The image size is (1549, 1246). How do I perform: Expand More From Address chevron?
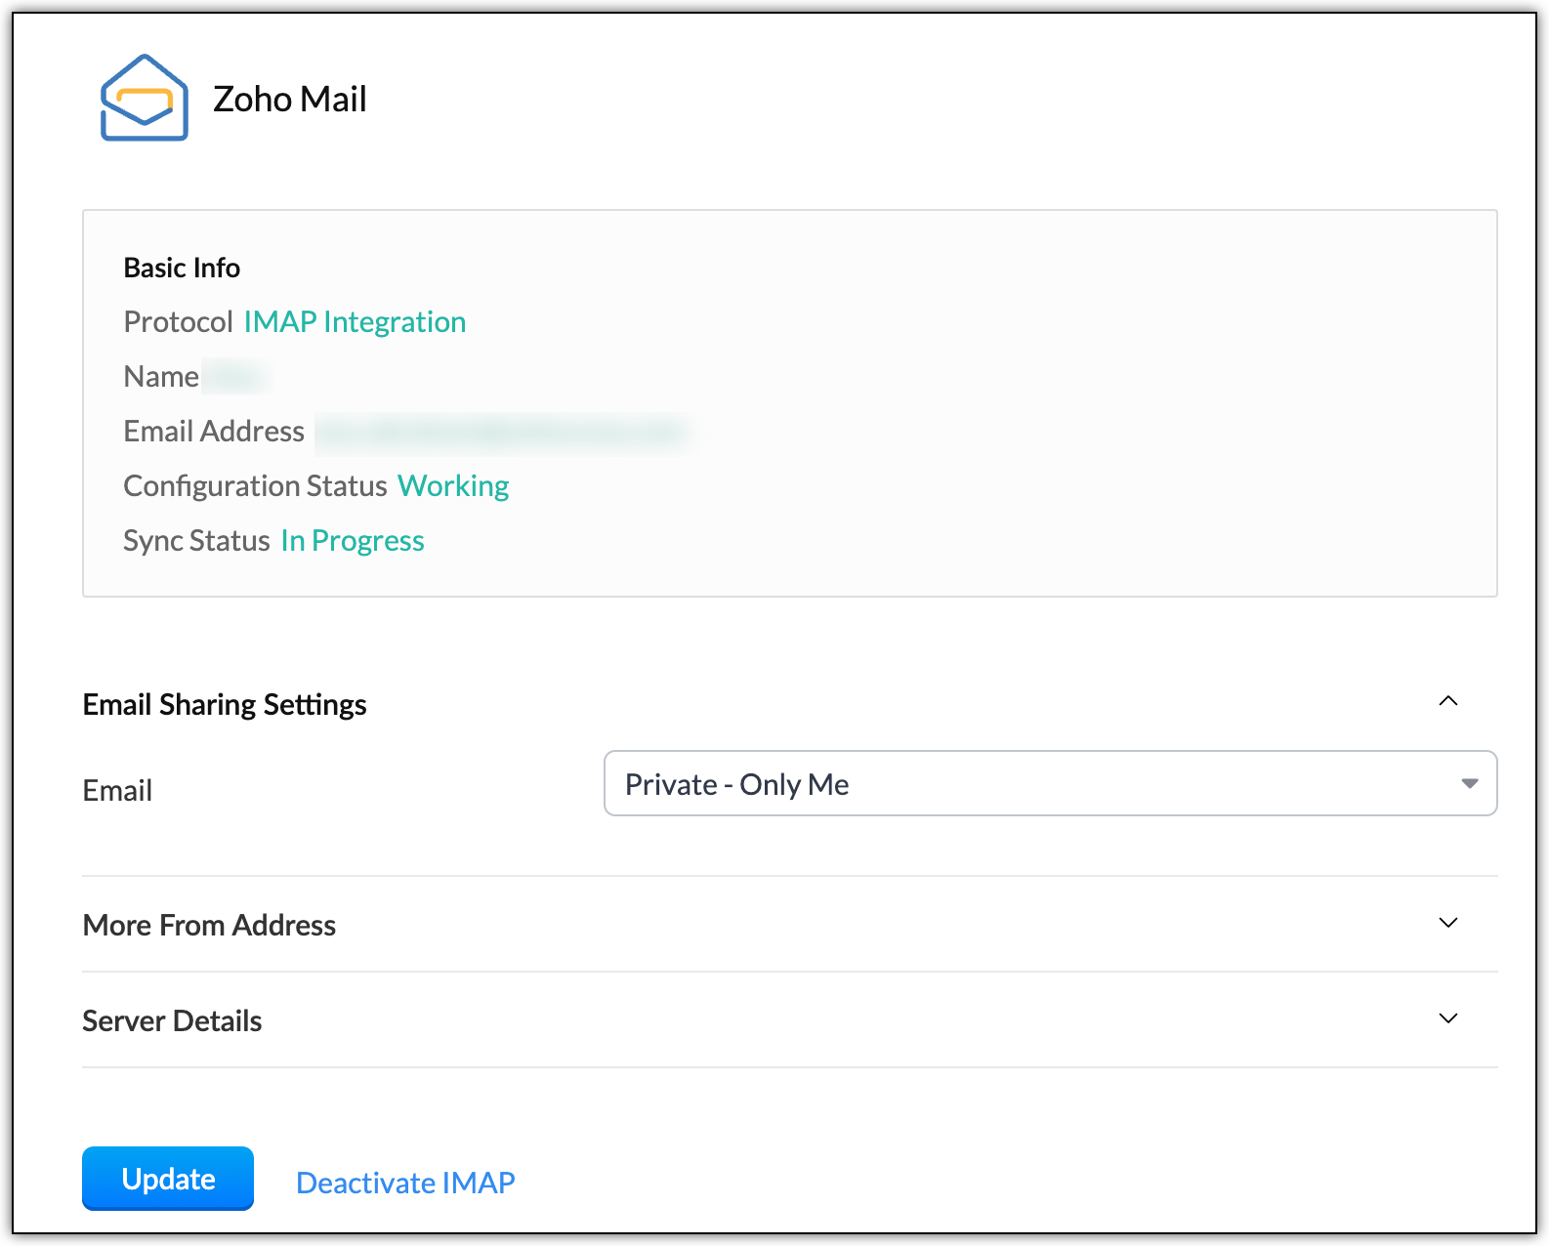[x=1448, y=923]
